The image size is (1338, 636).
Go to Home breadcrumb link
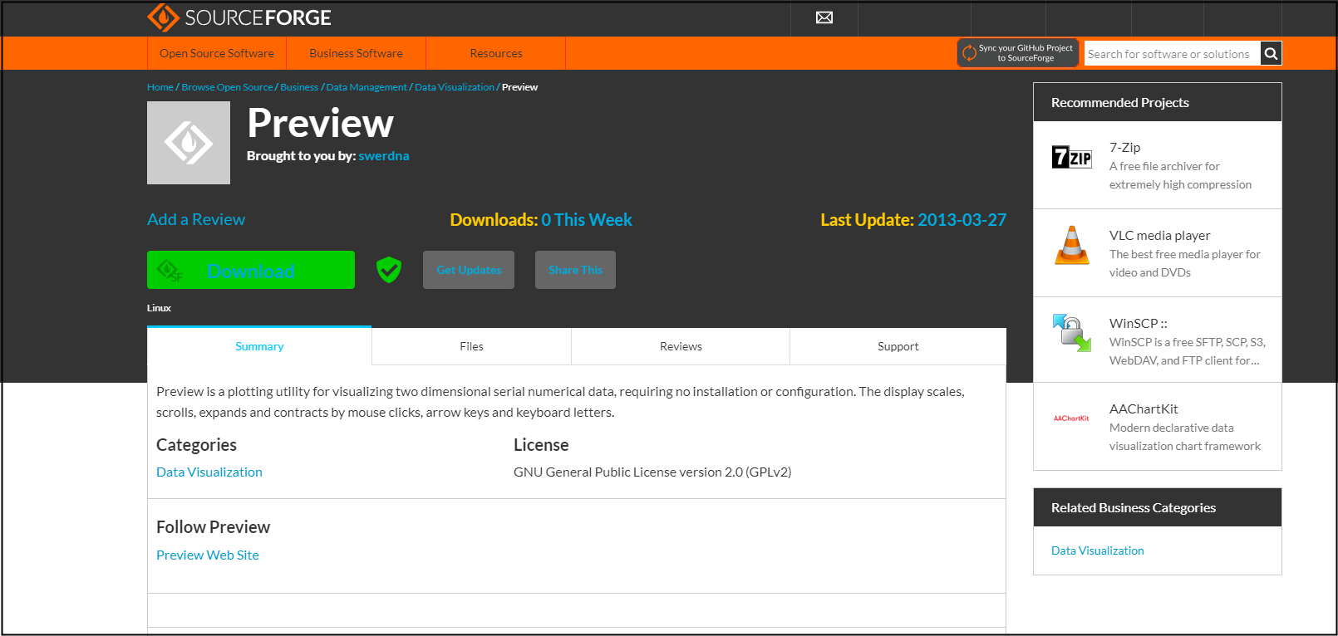point(160,87)
